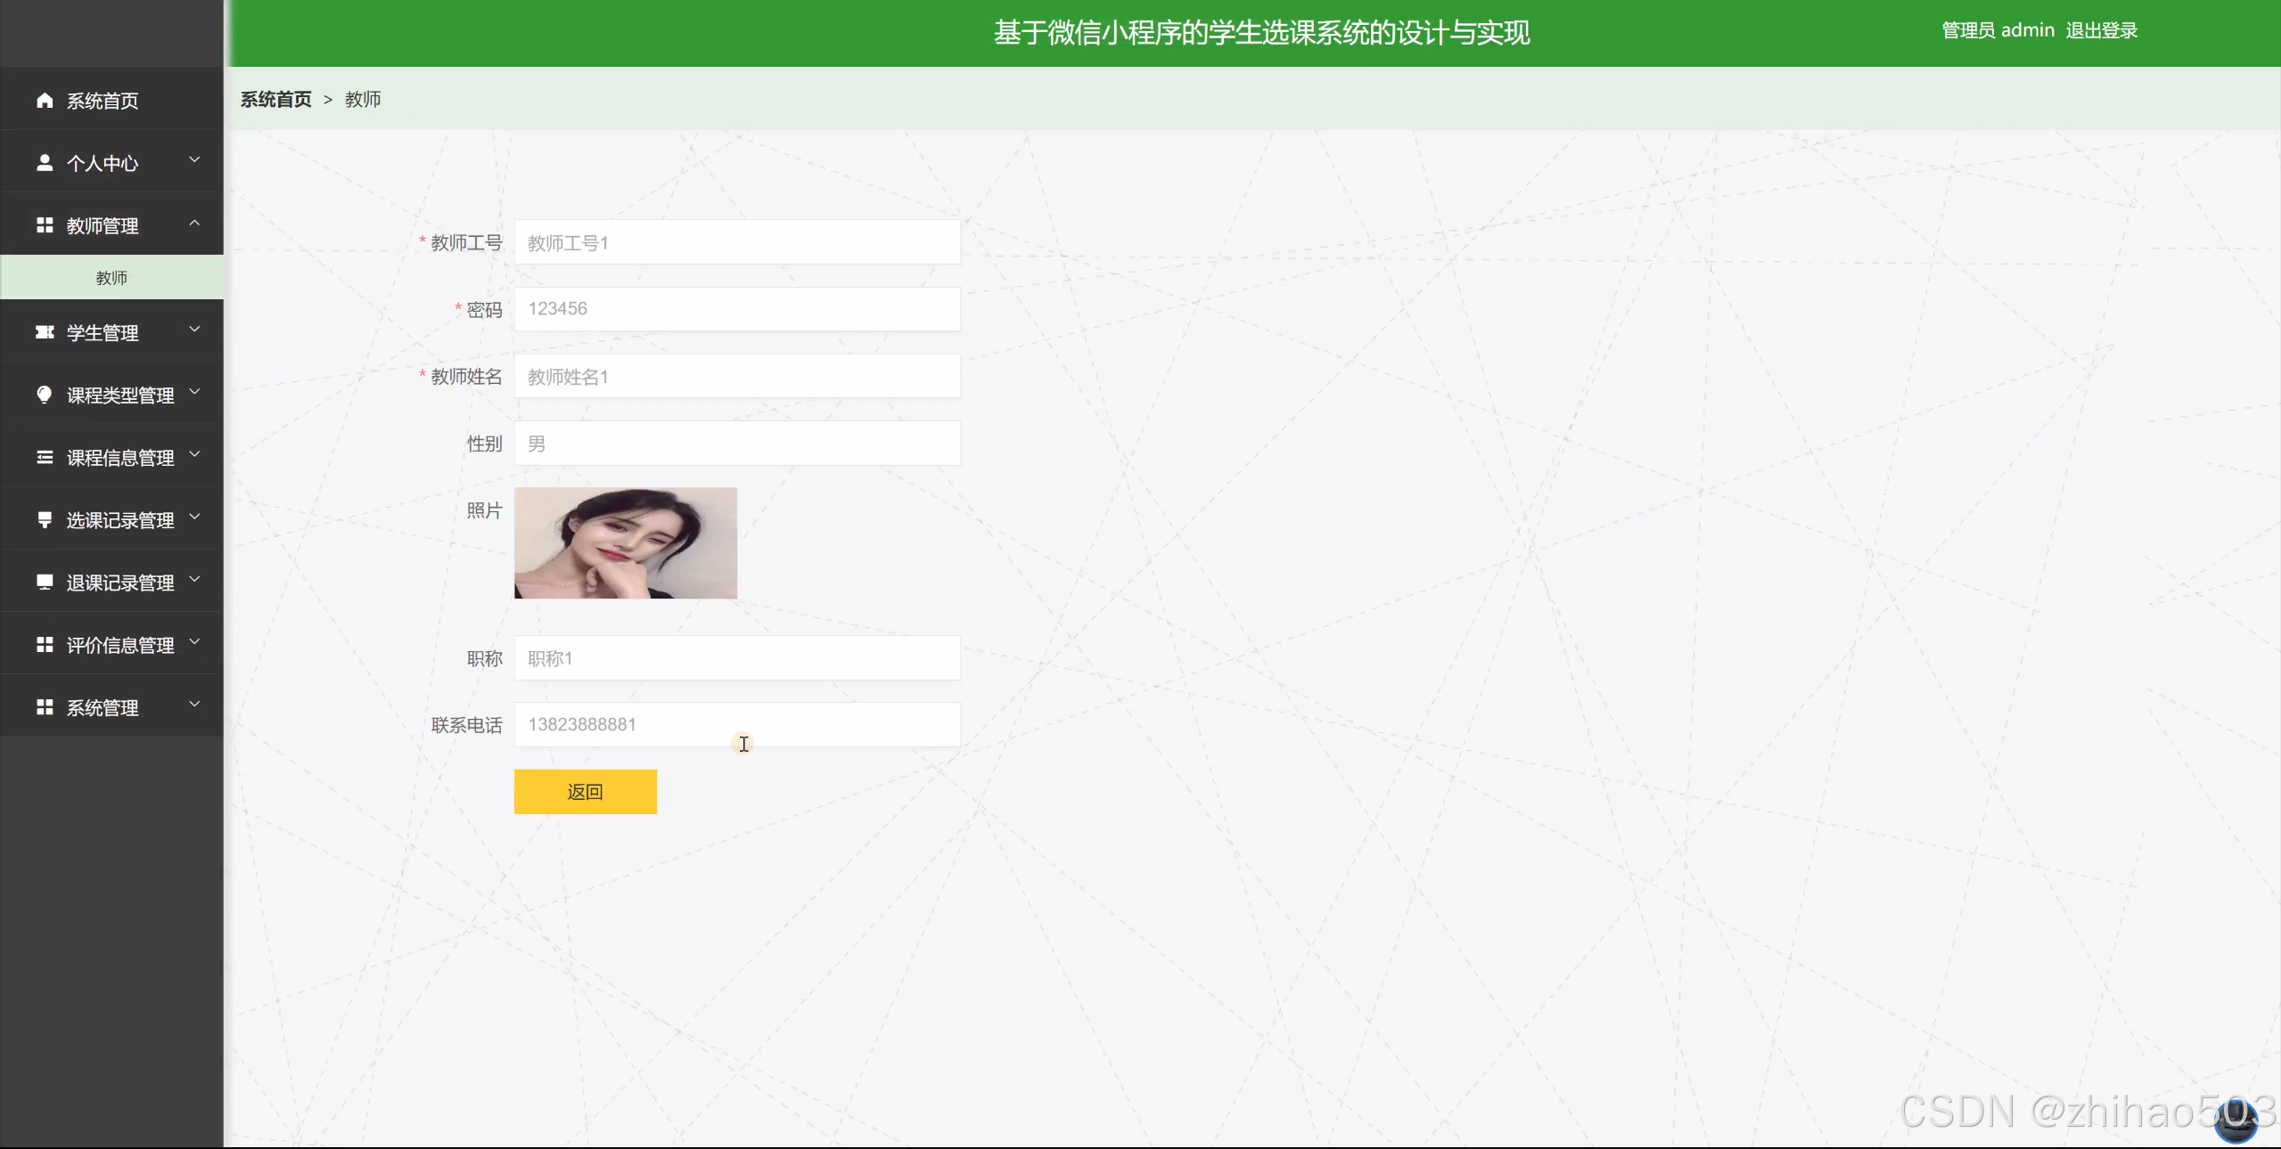Expand the 学生管理 dropdown arrow
The image size is (2281, 1149).
click(194, 330)
